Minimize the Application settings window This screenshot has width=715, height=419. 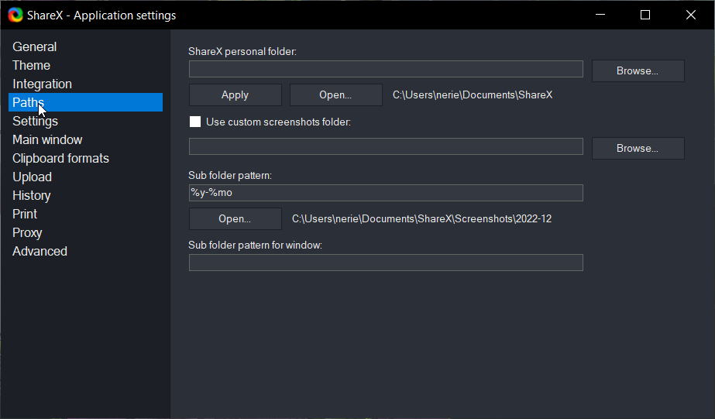(x=600, y=15)
